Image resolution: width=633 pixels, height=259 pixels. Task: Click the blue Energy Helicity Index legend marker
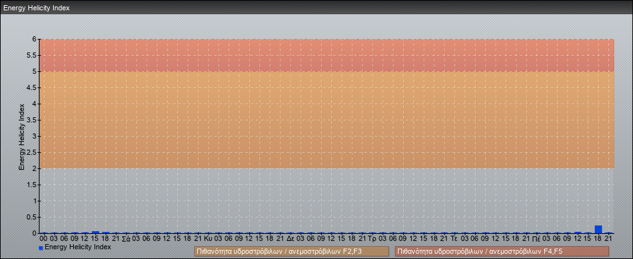coord(41,248)
